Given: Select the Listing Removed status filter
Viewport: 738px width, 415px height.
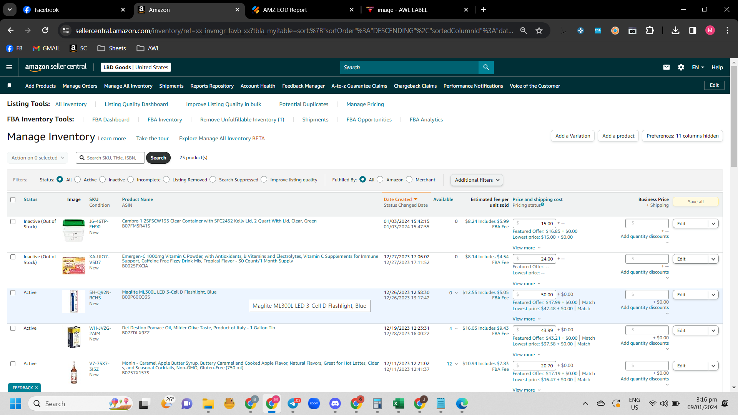Looking at the screenshot, I should pyautogui.click(x=166, y=179).
